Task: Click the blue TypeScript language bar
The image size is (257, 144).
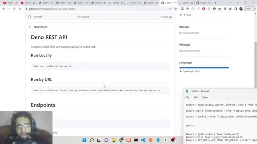Action: [x=204, y=68]
